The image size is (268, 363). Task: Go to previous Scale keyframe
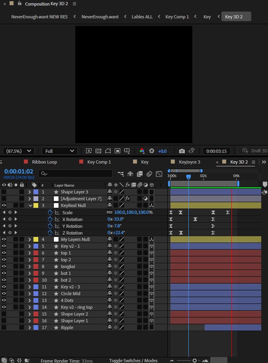[4, 212]
